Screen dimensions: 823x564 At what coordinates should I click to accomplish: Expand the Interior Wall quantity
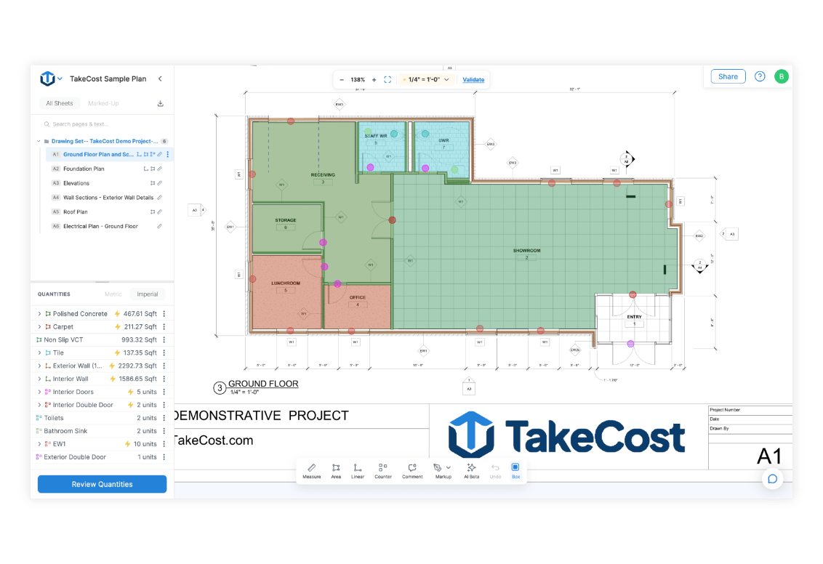click(39, 379)
